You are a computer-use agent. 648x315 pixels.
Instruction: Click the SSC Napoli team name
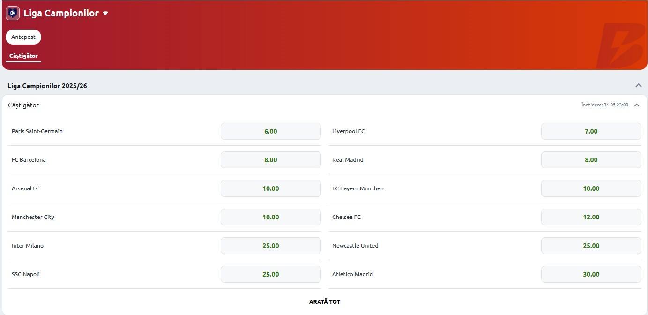point(26,274)
